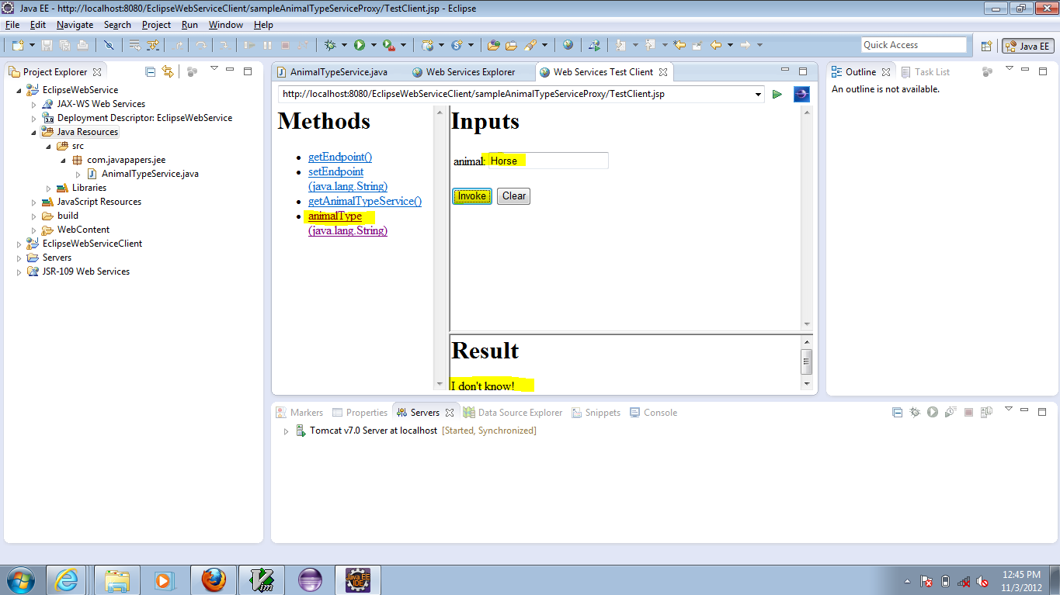Click the New wizard toolbar icon
Screen dimensions: 1060x595
tap(17, 45)
